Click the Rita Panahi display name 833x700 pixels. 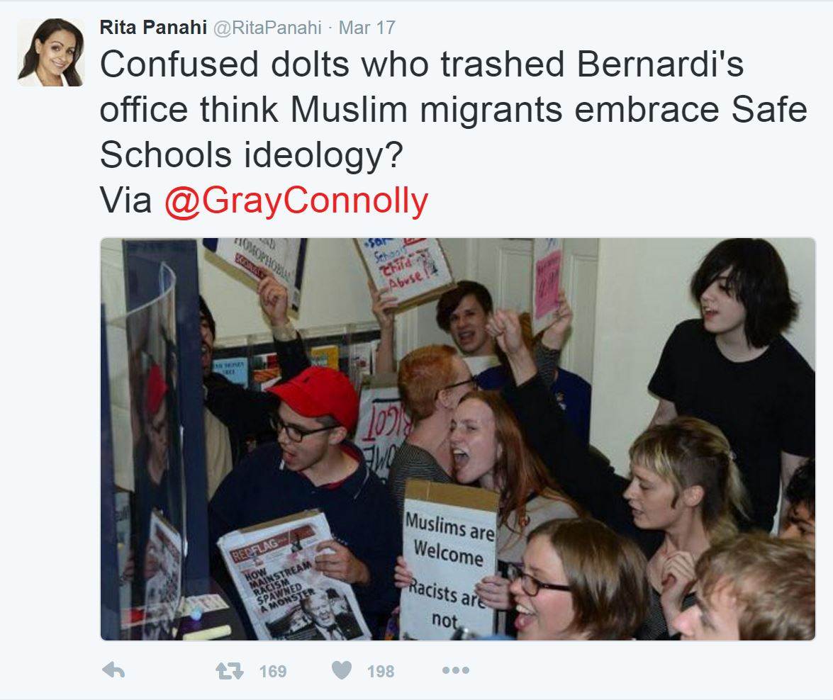(153, 28)
